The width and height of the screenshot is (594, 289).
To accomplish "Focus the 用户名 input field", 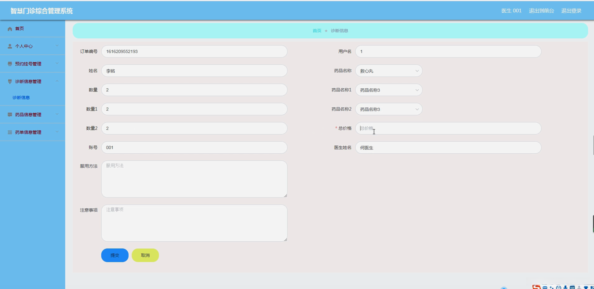I will (448, 51).
